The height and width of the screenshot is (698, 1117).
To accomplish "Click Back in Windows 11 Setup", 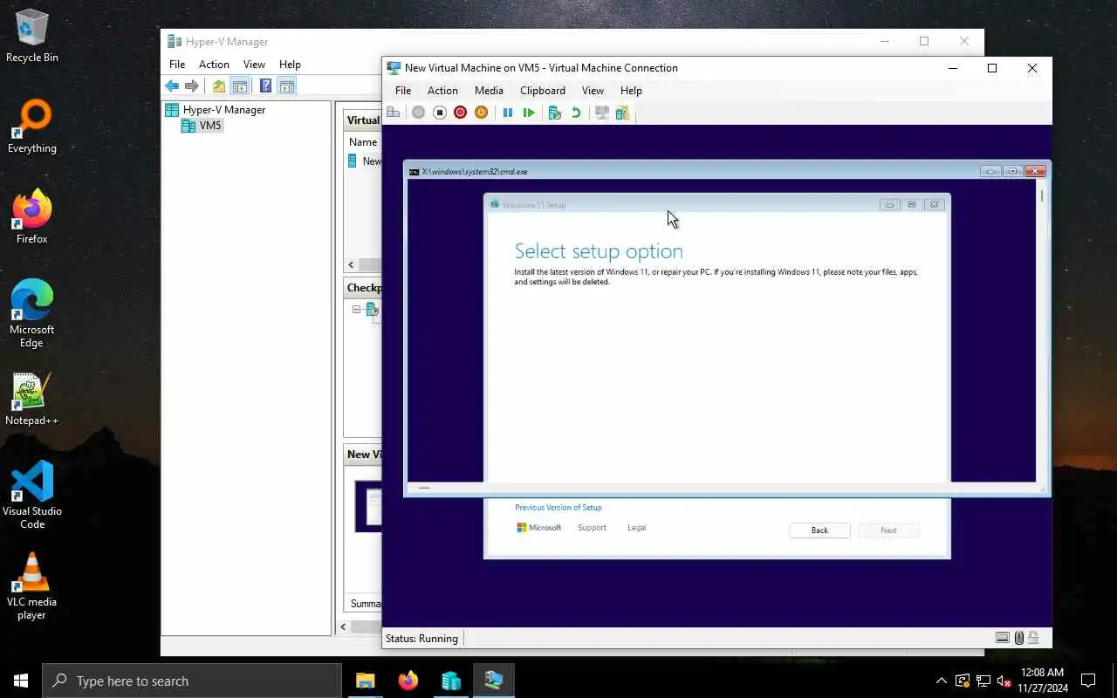I will (819, 530).
